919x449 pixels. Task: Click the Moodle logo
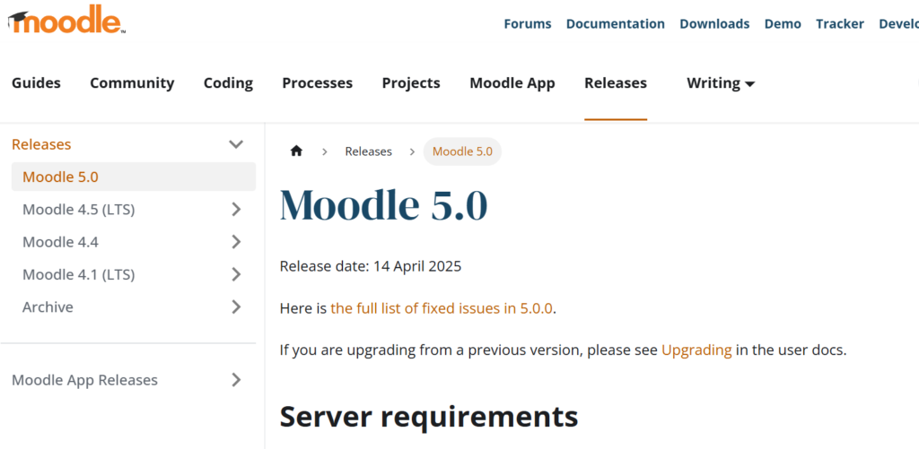click(66, 22)
